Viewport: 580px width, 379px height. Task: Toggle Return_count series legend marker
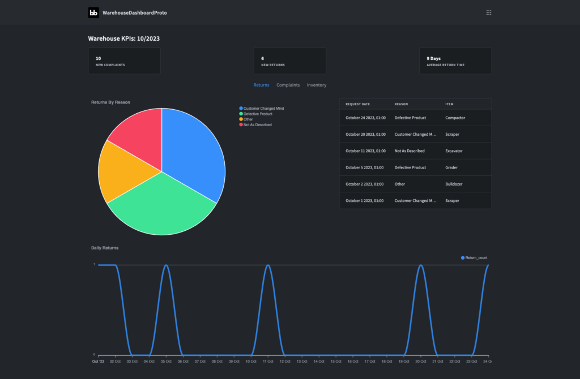pos(462,258)
